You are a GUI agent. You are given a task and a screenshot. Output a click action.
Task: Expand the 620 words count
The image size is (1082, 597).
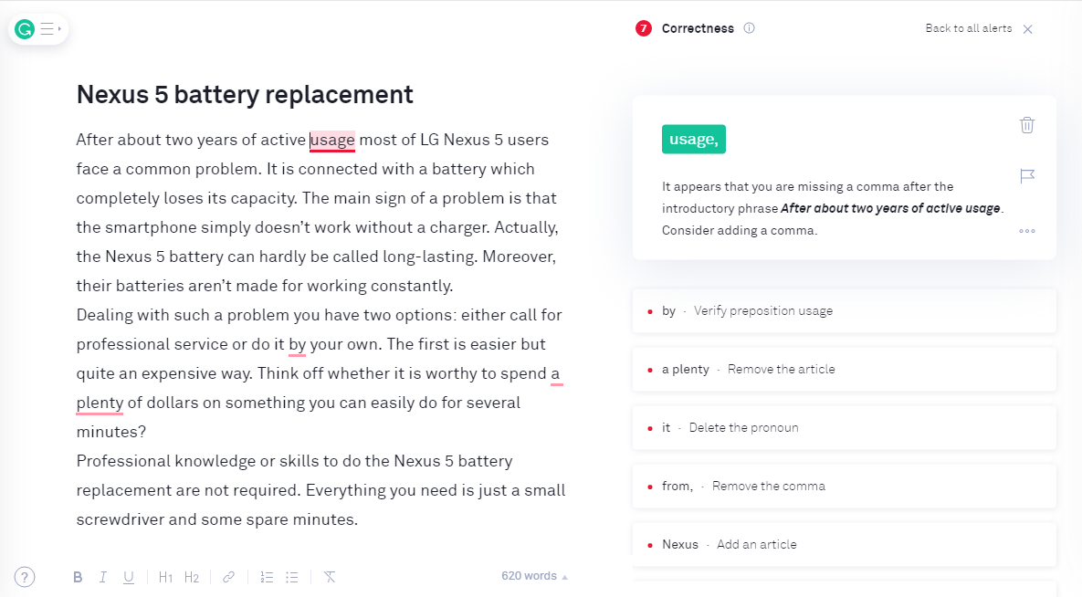coord(534,576)
